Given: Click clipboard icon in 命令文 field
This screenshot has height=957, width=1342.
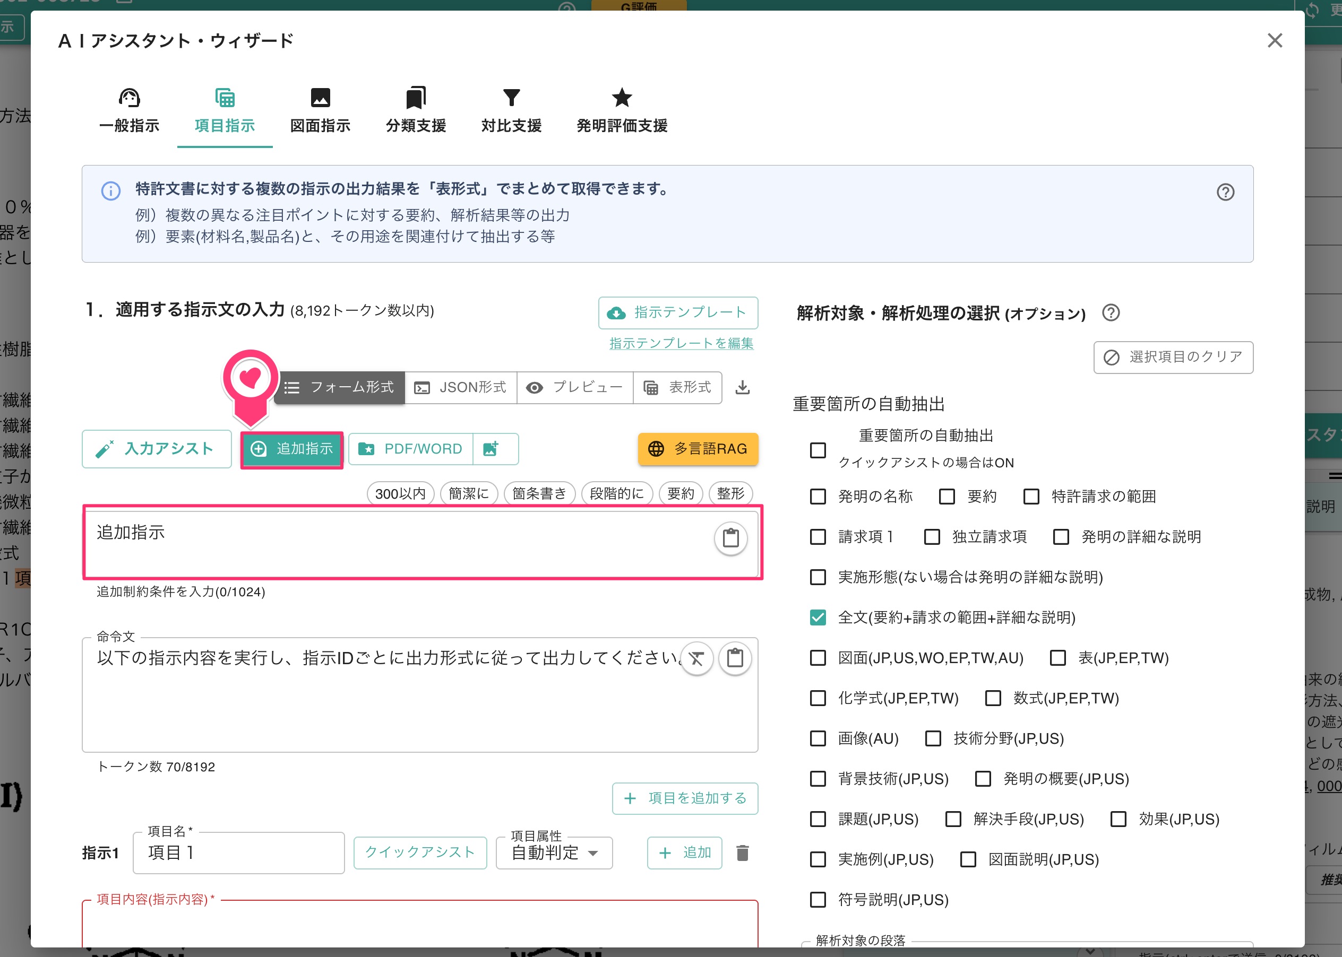Looking at the screenshot, I should point(735,658).
